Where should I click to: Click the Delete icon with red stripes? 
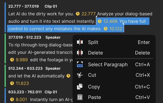tap(80, 53)
